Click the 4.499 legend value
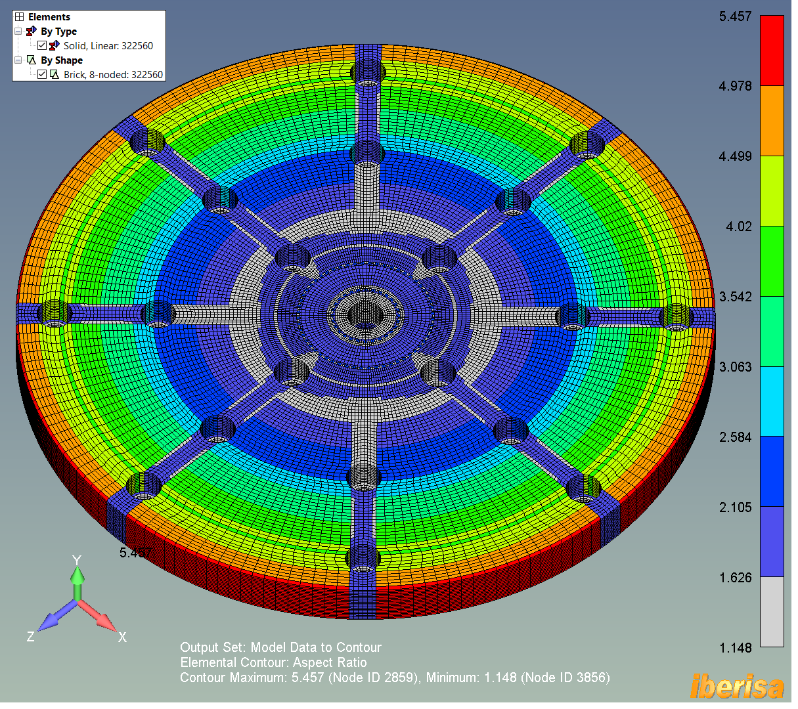The image size is (798, 709). 735,156
